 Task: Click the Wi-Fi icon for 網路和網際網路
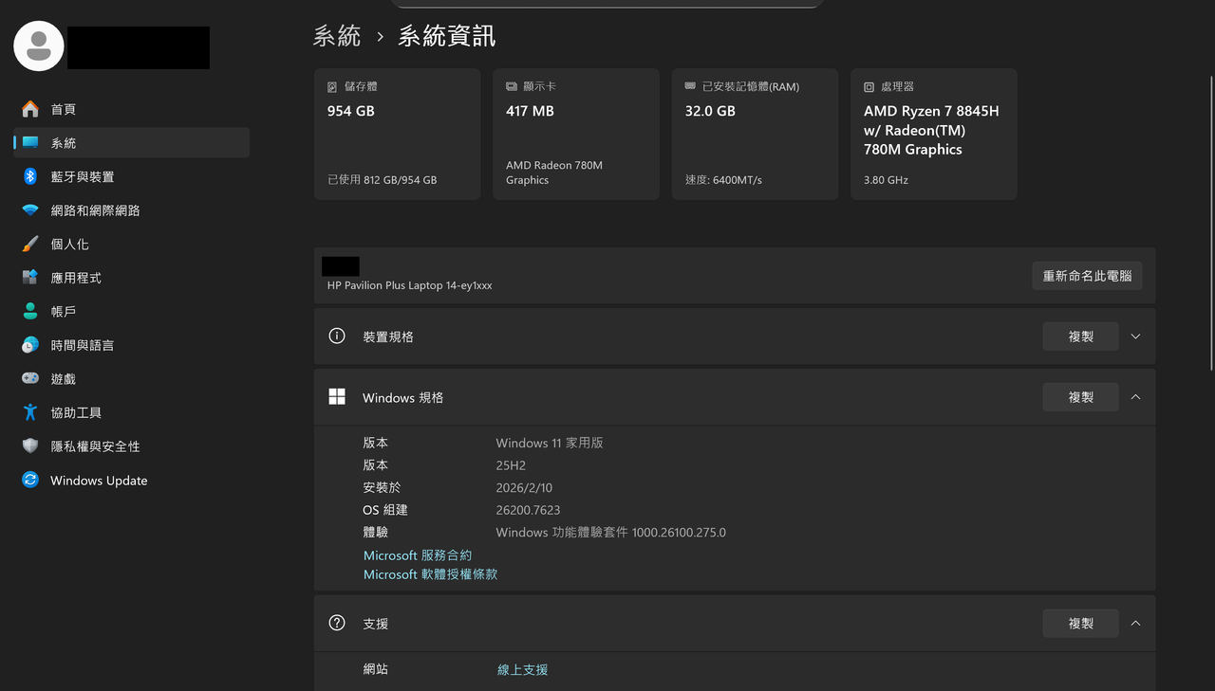(x=30, y=210)
